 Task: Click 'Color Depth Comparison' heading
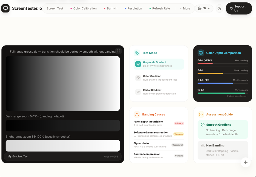[224, 53]
